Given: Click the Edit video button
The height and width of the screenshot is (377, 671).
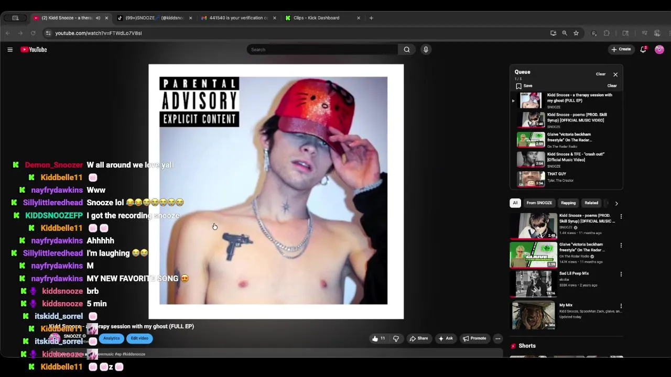Looking at the screenshot, I should click(x=139, y=338).
